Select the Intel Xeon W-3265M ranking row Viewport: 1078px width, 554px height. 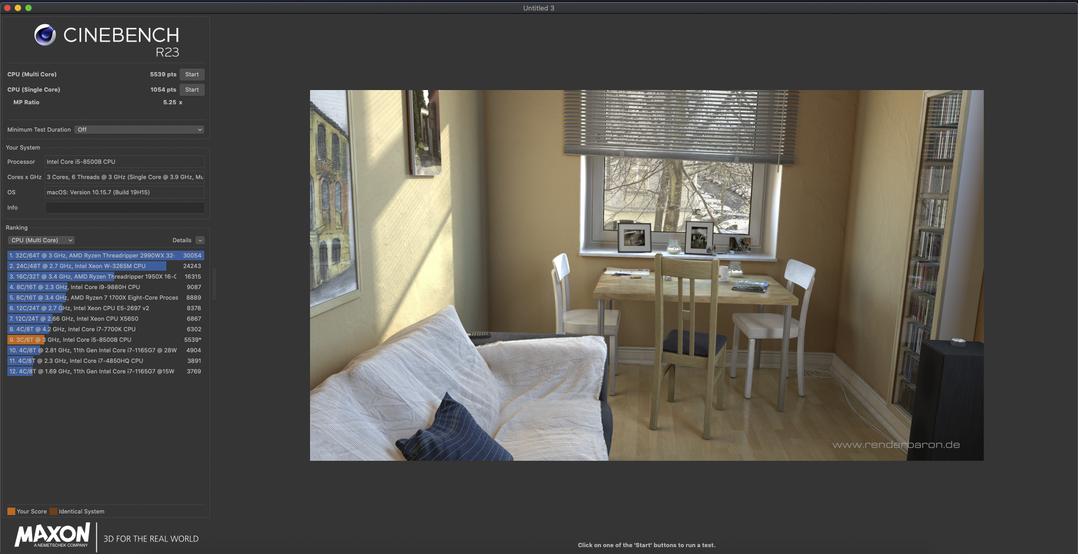105,266
